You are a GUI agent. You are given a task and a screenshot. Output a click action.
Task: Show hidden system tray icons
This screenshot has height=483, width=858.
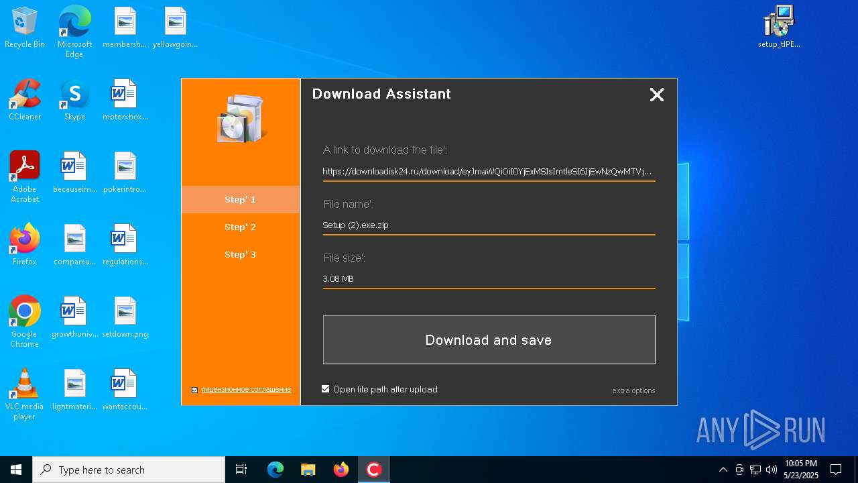click(723, 470)
